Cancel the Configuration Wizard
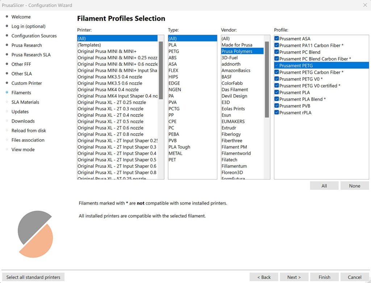The width and height of the screenshot is (371, 283). tap(354, 277)
